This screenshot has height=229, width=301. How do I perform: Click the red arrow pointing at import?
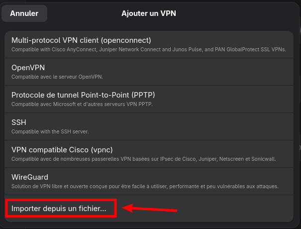[x=150, y=209]
